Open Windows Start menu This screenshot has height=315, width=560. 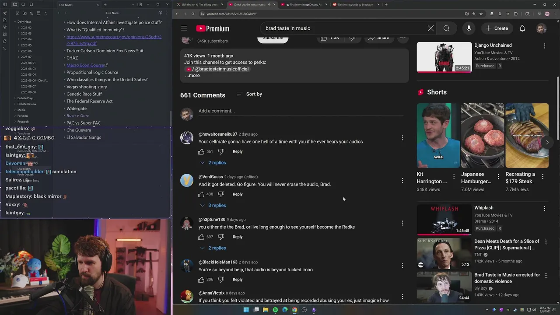[x=246, y=310]
